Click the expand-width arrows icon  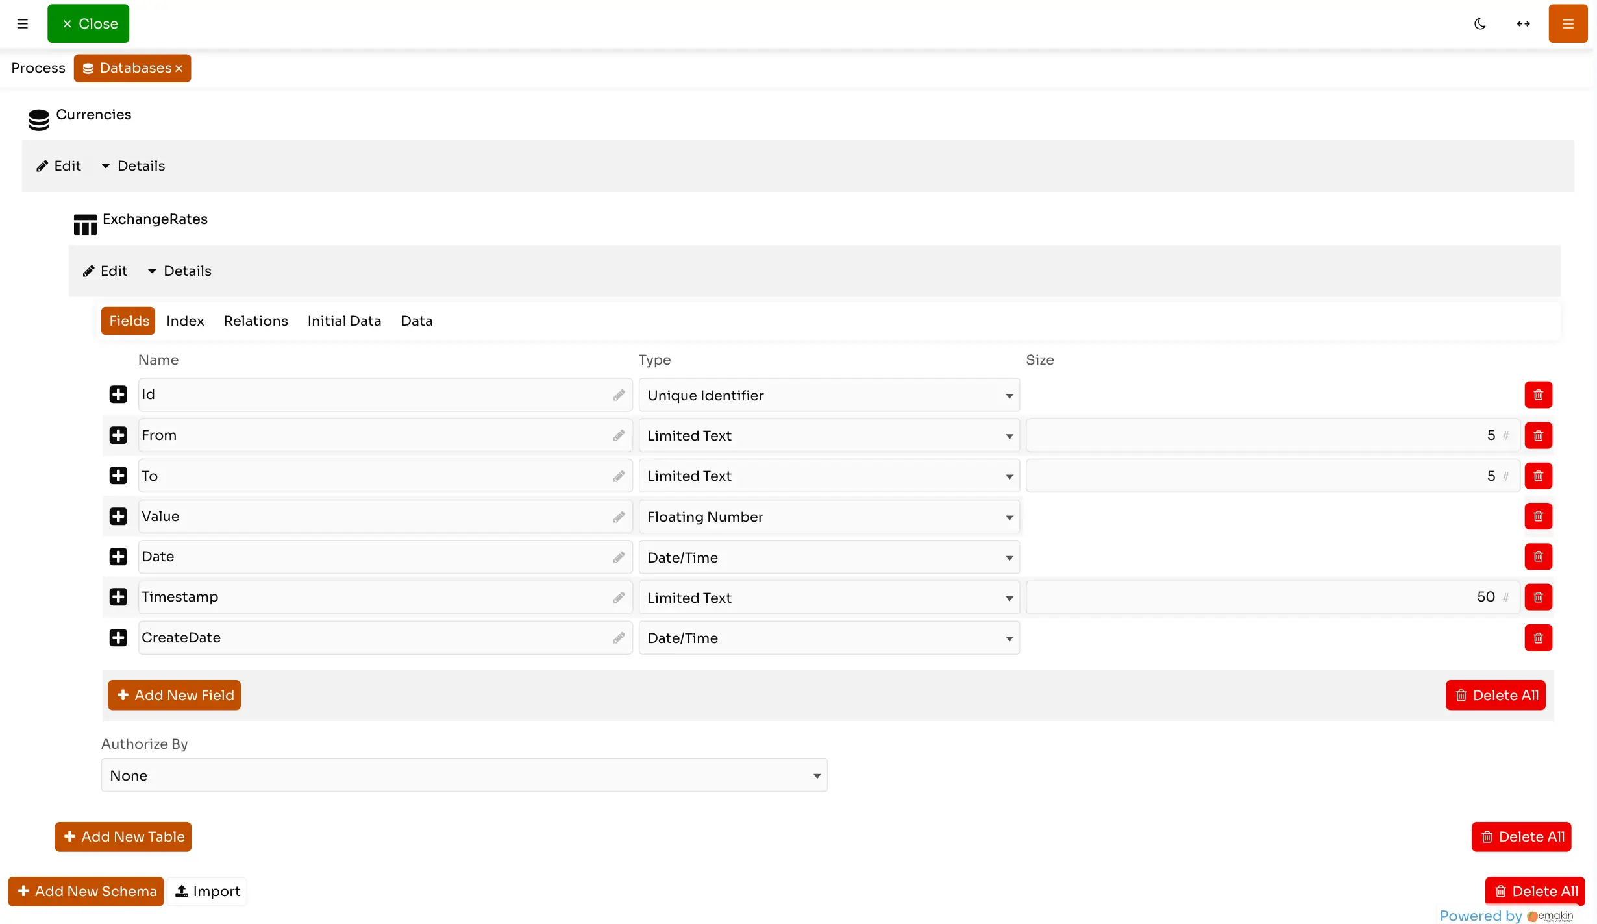[x=1524, y=23]
